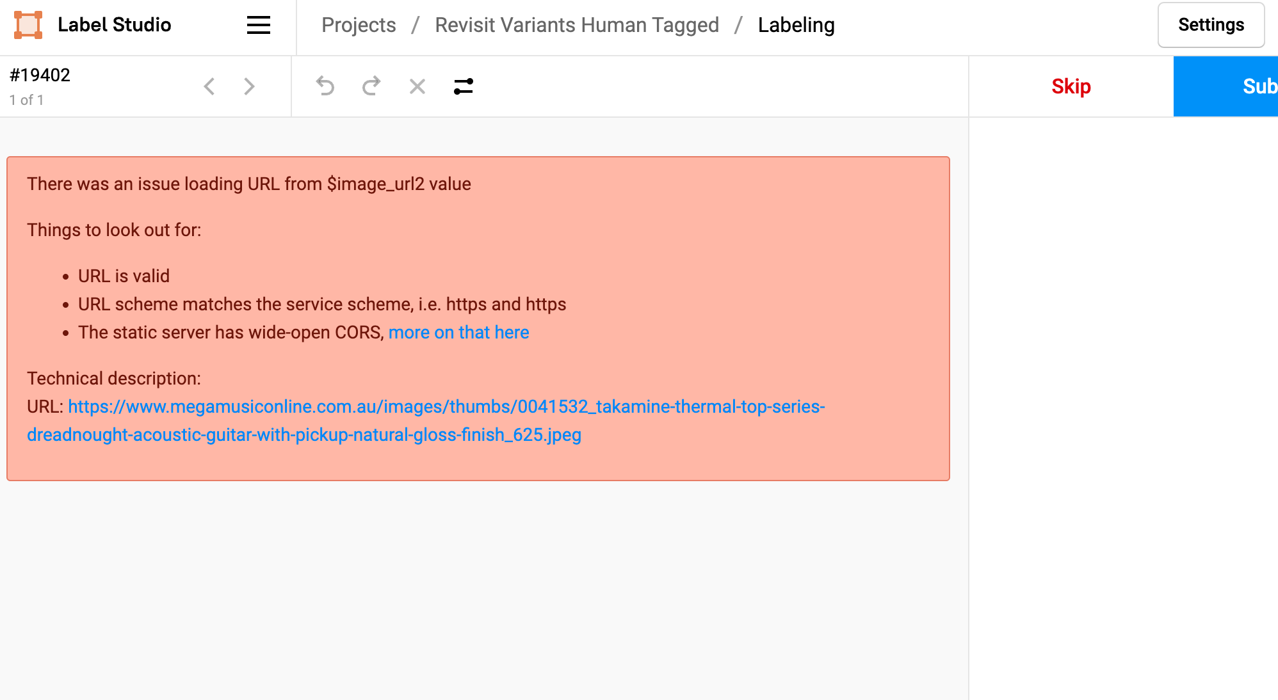Click the Label Studio logo icon

27,24
